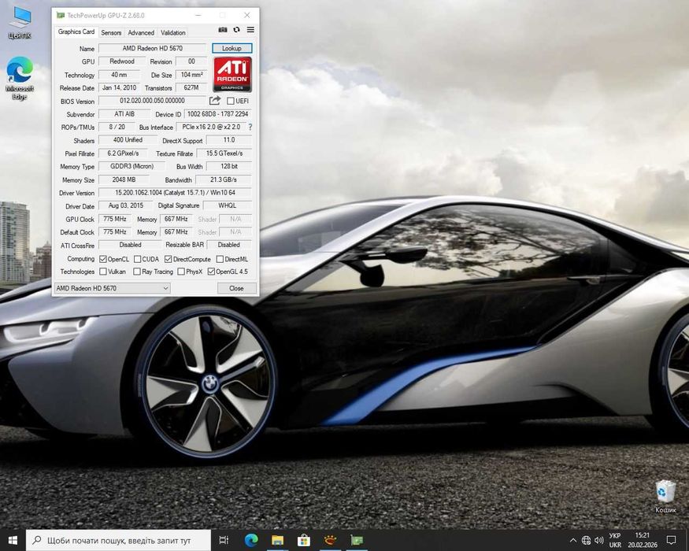The width and height of the screenshot is (689, 551).
Task: Click the GPU value Redwood
Action: click(x=122, y=61)
